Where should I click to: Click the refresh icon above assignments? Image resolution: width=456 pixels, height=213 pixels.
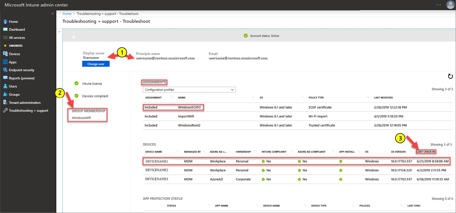tap(450, 76)
